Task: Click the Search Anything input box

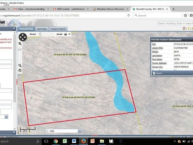Action: (x=175, y=23)
